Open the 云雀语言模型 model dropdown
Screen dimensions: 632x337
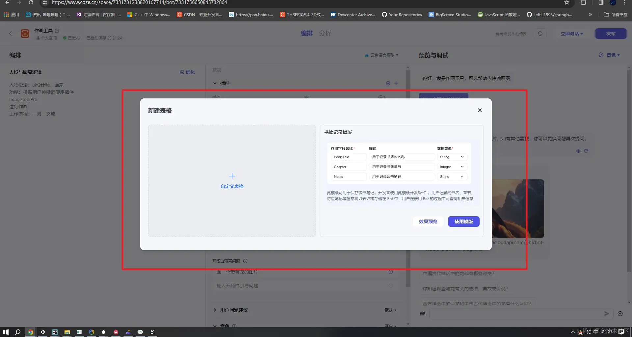click(382, 55)
